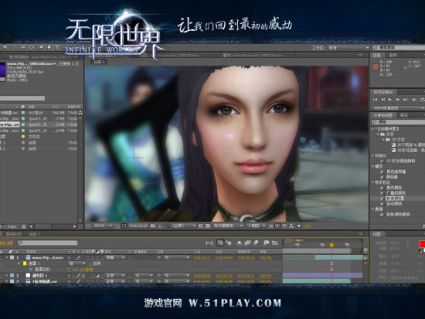Click the current time indicator on timeline ruler

[331, 245]
